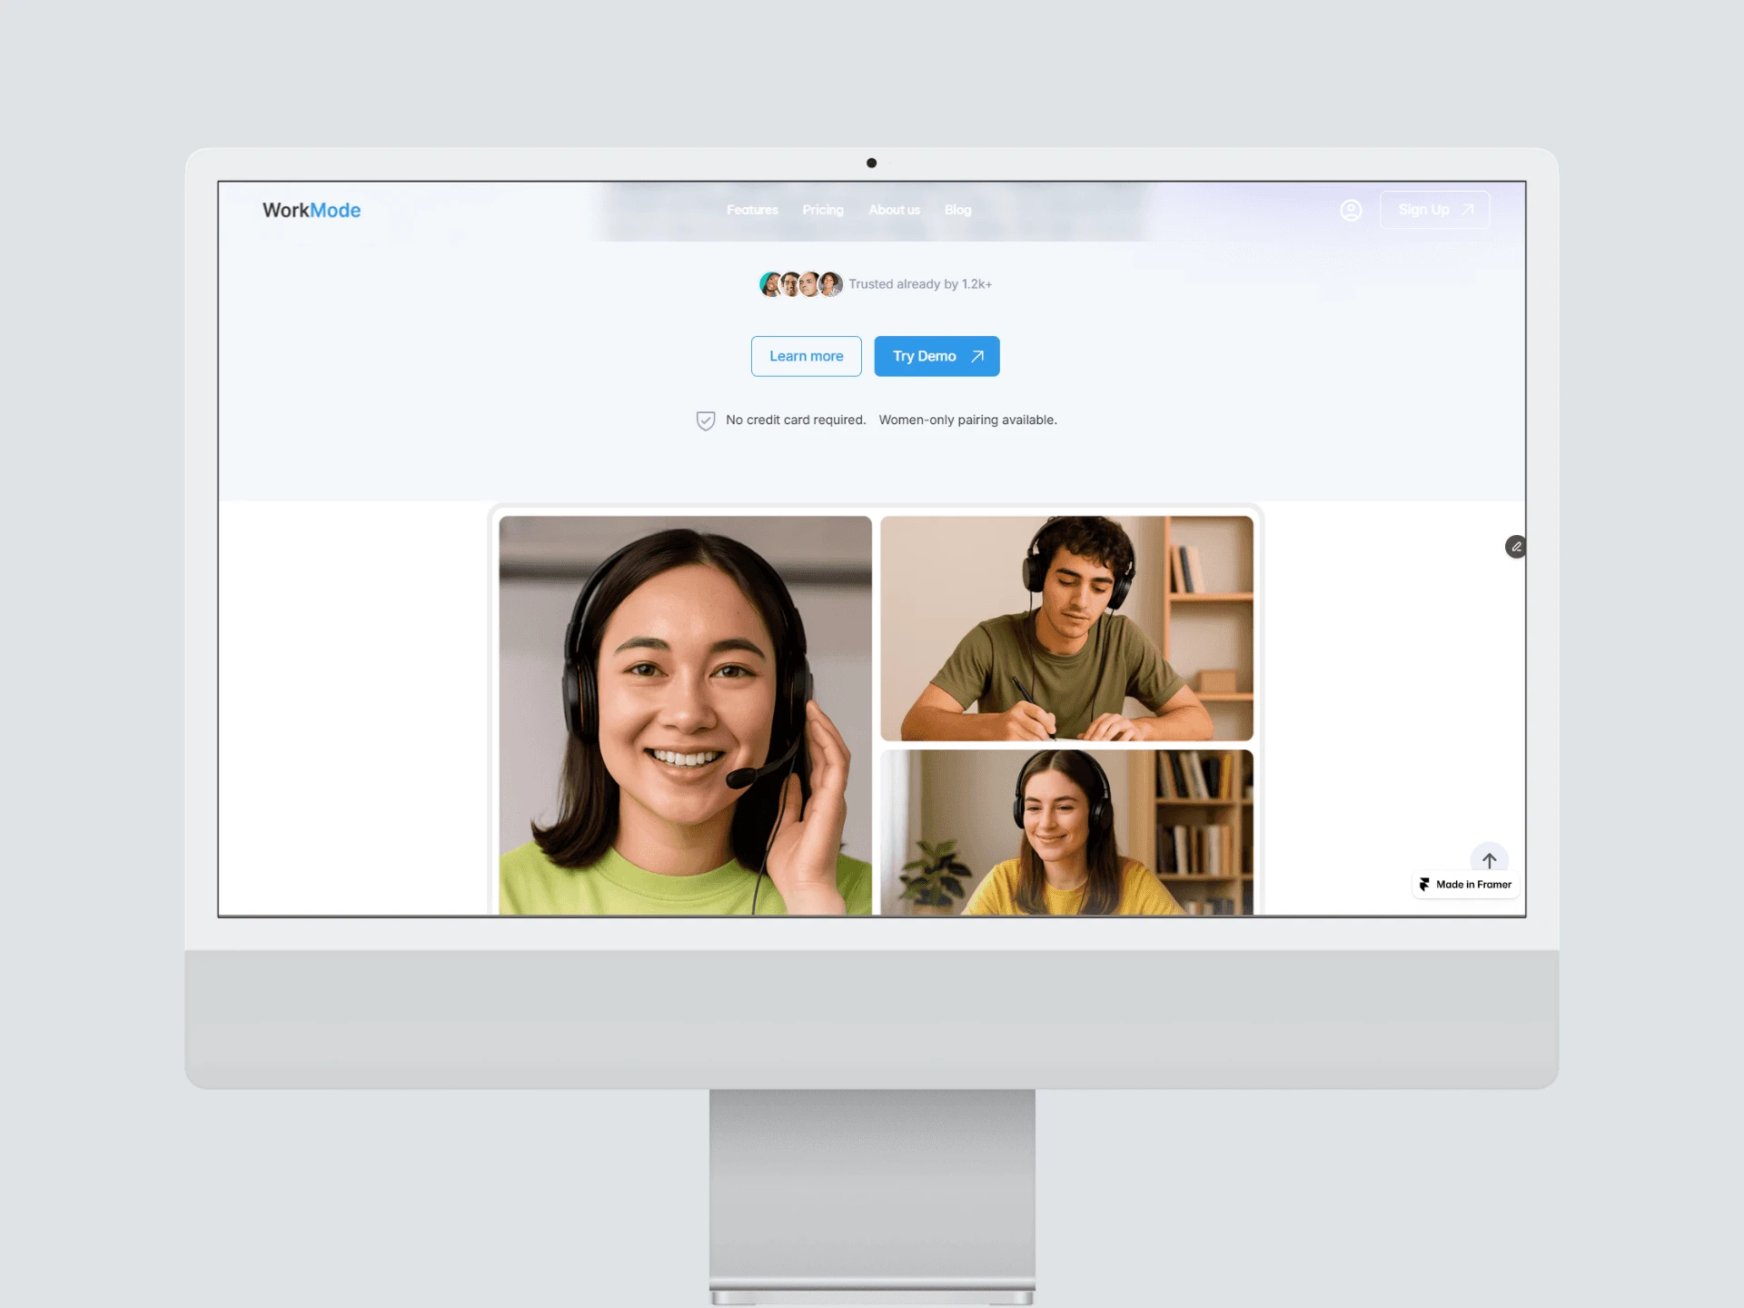
Task: Click the Framer logo in badge
Action: [1424, 884]
